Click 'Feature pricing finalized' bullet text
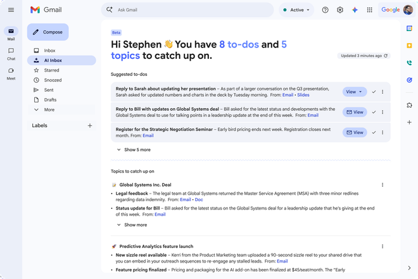 pos(141,270)
